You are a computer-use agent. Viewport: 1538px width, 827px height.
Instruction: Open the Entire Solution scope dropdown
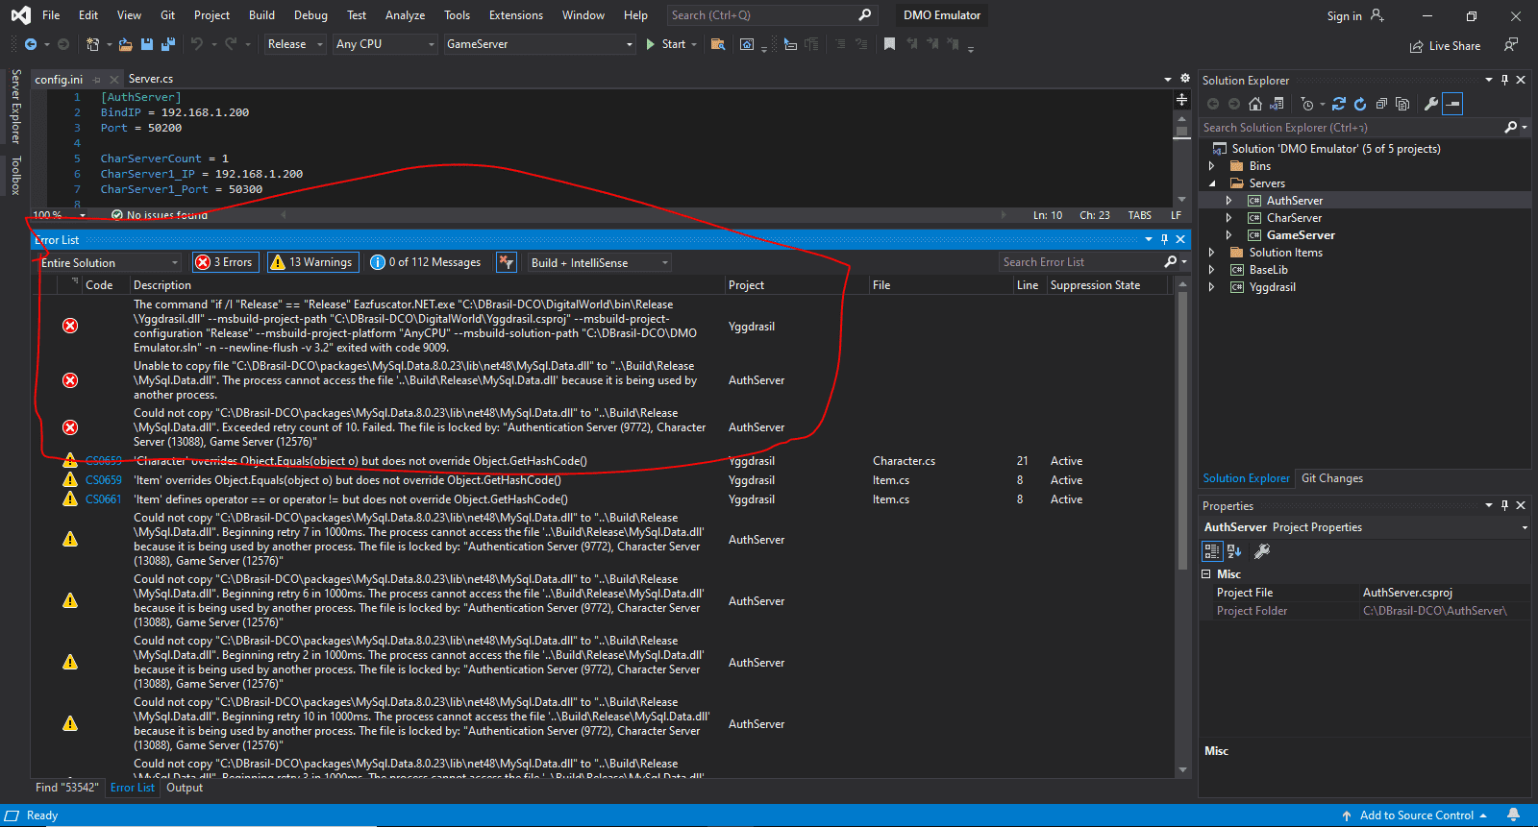pyautogui.click(x=110, y=262)
